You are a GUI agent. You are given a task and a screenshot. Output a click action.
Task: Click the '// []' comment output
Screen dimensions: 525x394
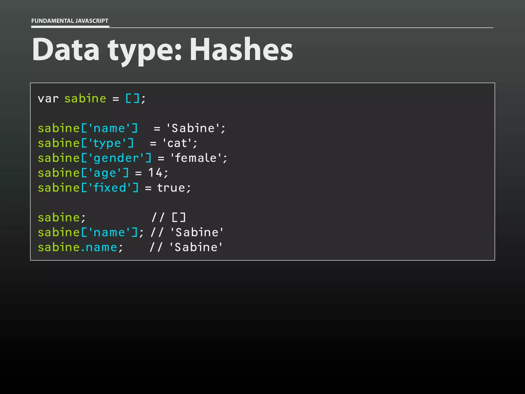click(x=168, y=218)
